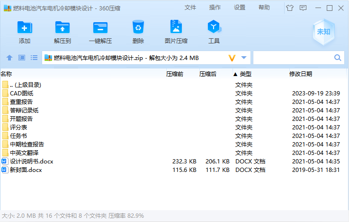
Task: Select the 答辩记录纸 folder
Action: point(24,111)
